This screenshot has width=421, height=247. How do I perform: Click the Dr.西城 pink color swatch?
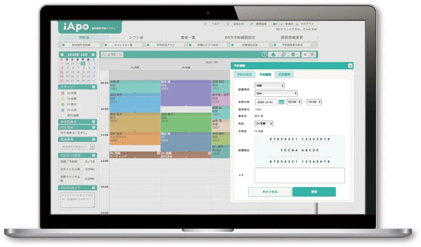63,93
